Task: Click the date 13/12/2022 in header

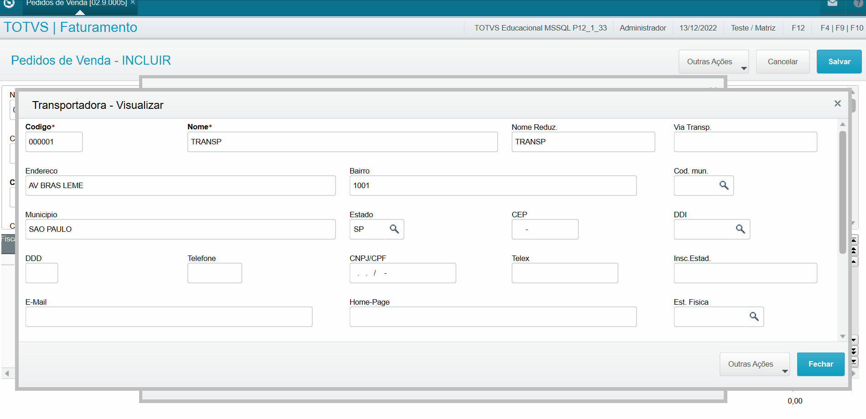Action: tap(698, 28)
